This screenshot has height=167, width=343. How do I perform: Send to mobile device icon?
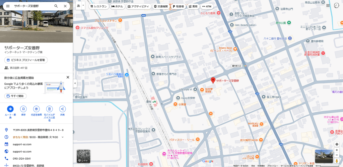click(50, 109)
